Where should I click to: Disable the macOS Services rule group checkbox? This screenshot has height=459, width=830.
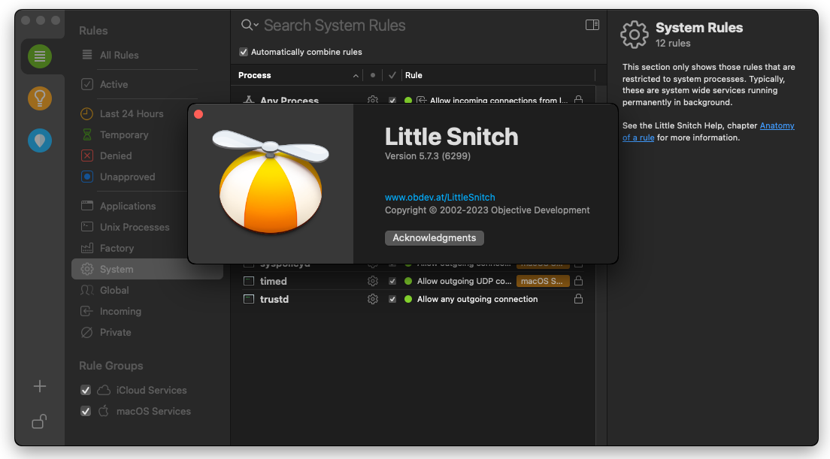click(86, 411)
